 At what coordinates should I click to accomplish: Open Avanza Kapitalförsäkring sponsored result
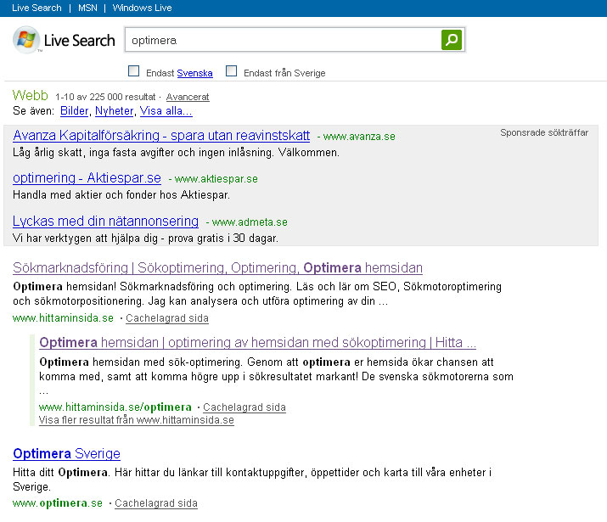pyautogui.click(x=161, y=136)
